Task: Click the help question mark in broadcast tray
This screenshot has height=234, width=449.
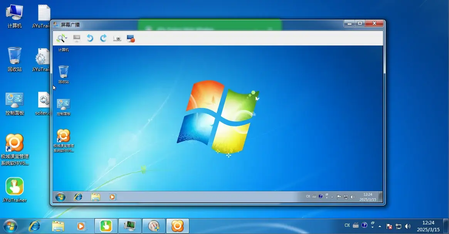Action: click(321, 197)
